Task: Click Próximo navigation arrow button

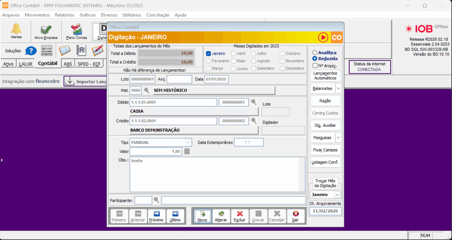Action: click(x=156, y=216)
